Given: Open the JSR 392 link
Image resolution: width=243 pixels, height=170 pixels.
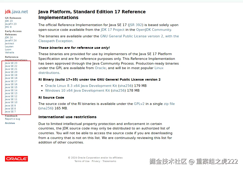Looking at the screenshot, I should coord(136,25).
